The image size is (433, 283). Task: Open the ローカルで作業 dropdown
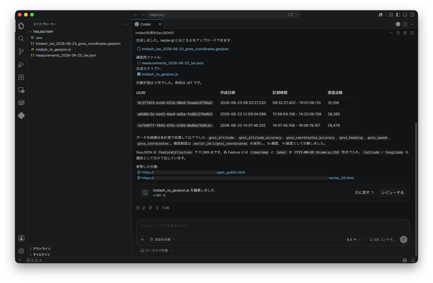(x=156, y=250)
